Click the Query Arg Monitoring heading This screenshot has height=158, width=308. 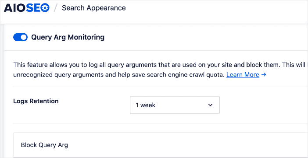coord(68,37)
